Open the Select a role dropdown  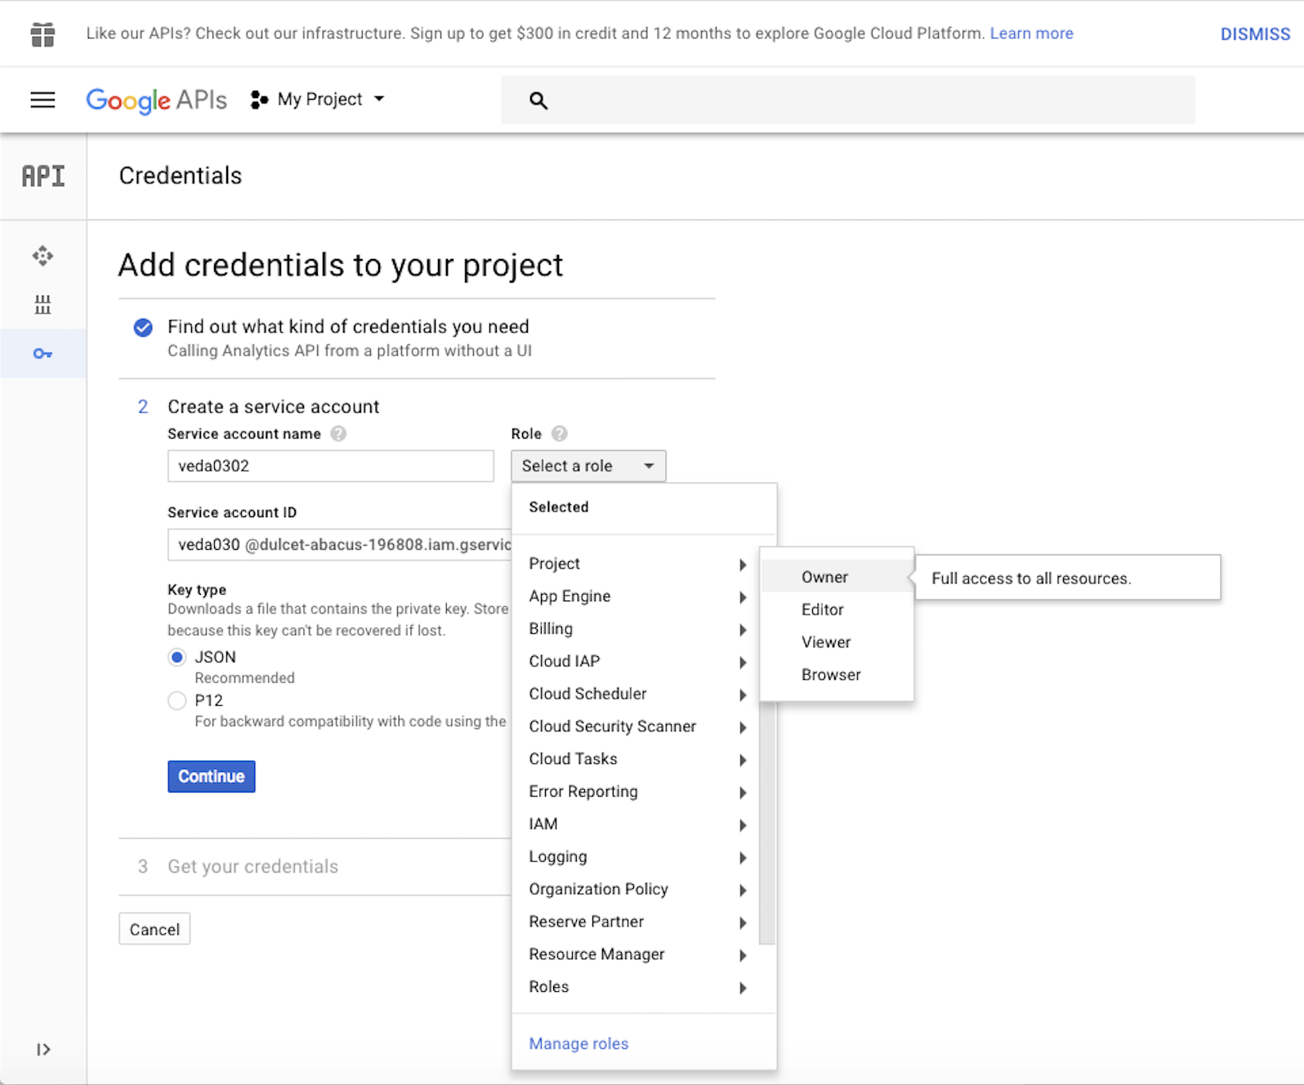(588, 466)
